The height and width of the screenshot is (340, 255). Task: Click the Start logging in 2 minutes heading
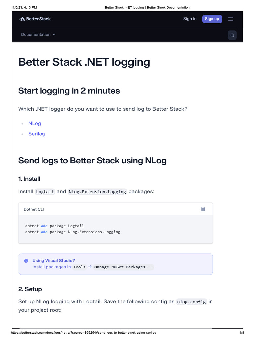(x=69, y=91)
